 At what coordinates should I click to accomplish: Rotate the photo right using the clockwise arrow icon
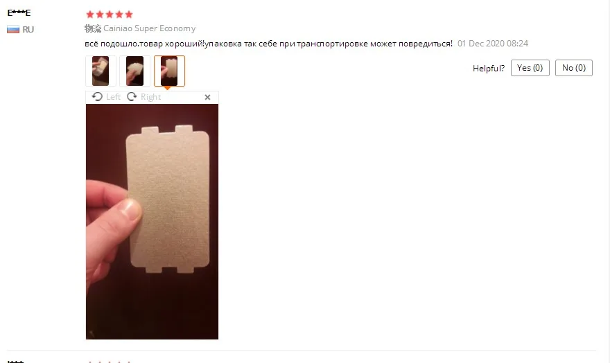click(x=132, y=97)
